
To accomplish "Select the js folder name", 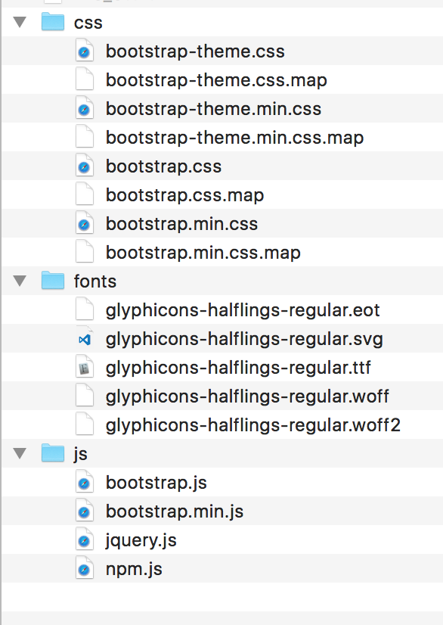I will (80, 454).
